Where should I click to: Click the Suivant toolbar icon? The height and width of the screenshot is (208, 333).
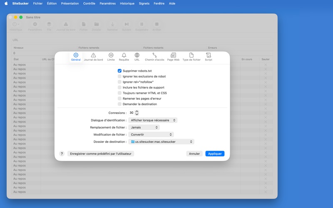(127, 24)
